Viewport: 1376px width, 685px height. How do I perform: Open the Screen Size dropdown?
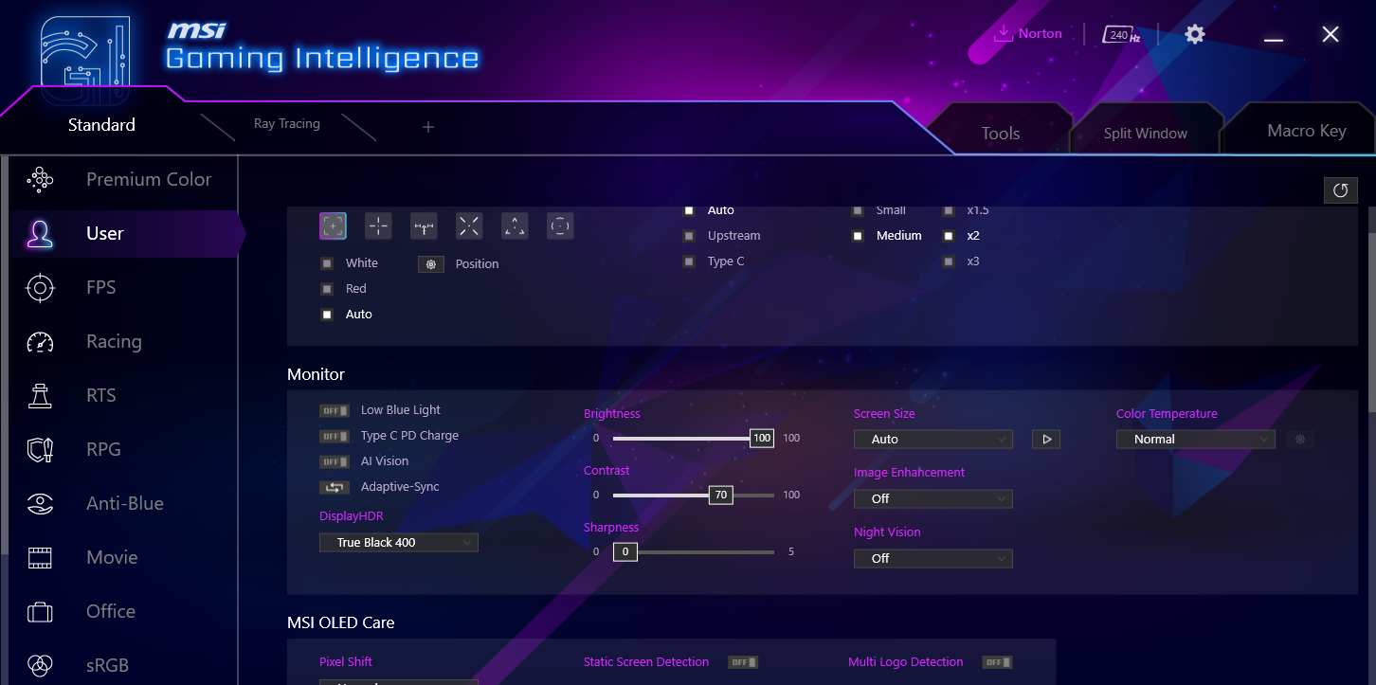click(933, 440)
